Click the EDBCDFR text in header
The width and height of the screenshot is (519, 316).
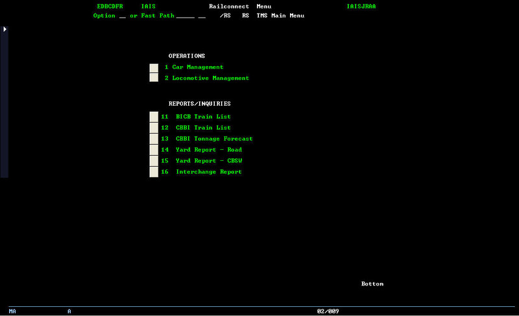tap(110, 6)
